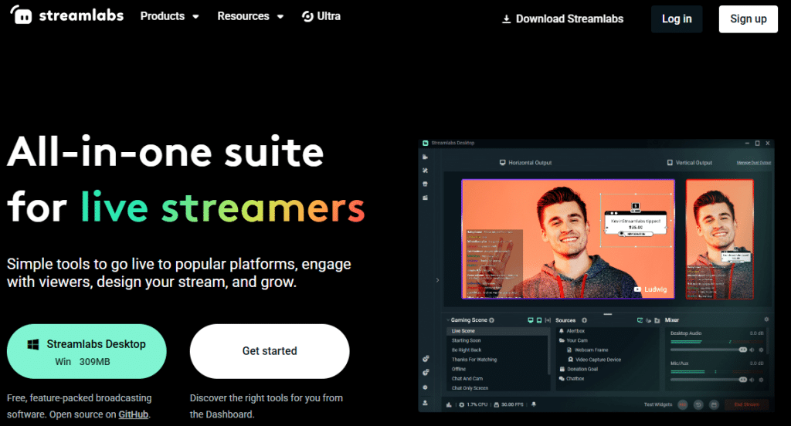
Task: Adjust the Desktop Audio volume slider
Action: tap(709, 350)
